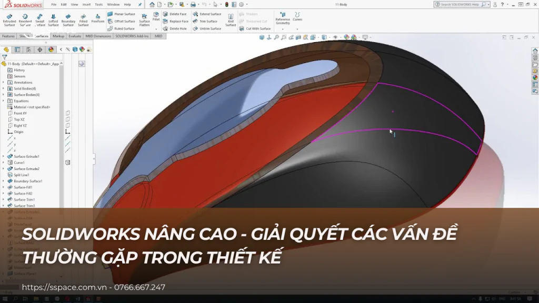Select the Freeform tool
Screen dimensions: 539x303
[x=97, y=18]
